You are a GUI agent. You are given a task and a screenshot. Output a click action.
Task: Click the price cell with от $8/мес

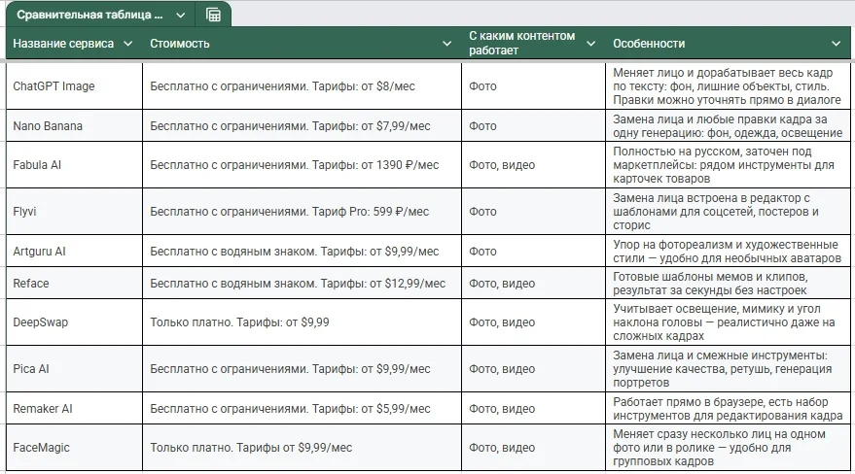[303, 86]
